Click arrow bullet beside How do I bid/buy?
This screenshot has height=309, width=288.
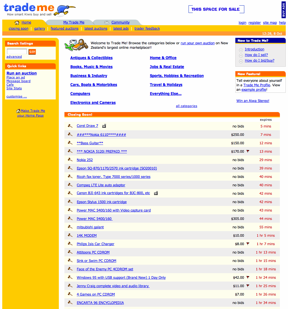[241, 61]
